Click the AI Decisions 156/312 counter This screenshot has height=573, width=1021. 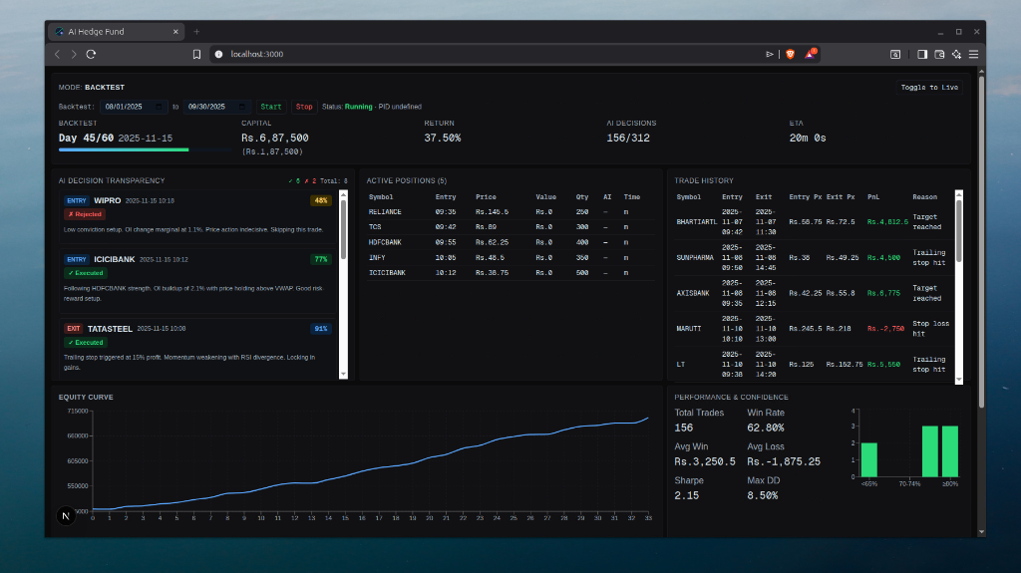628,139
